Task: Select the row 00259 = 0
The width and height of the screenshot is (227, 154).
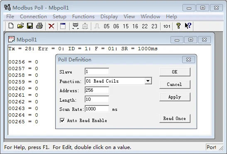Action: pyautogui.click(x=23, y=82)
